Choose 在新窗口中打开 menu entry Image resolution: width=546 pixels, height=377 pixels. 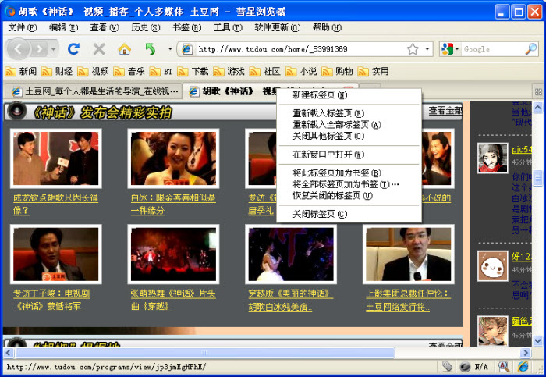[x=349, y=155]
